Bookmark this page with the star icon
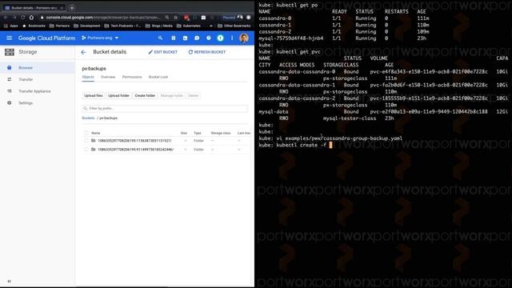Image resolution: width=512 pixels, height=288 pixels. 176,18
